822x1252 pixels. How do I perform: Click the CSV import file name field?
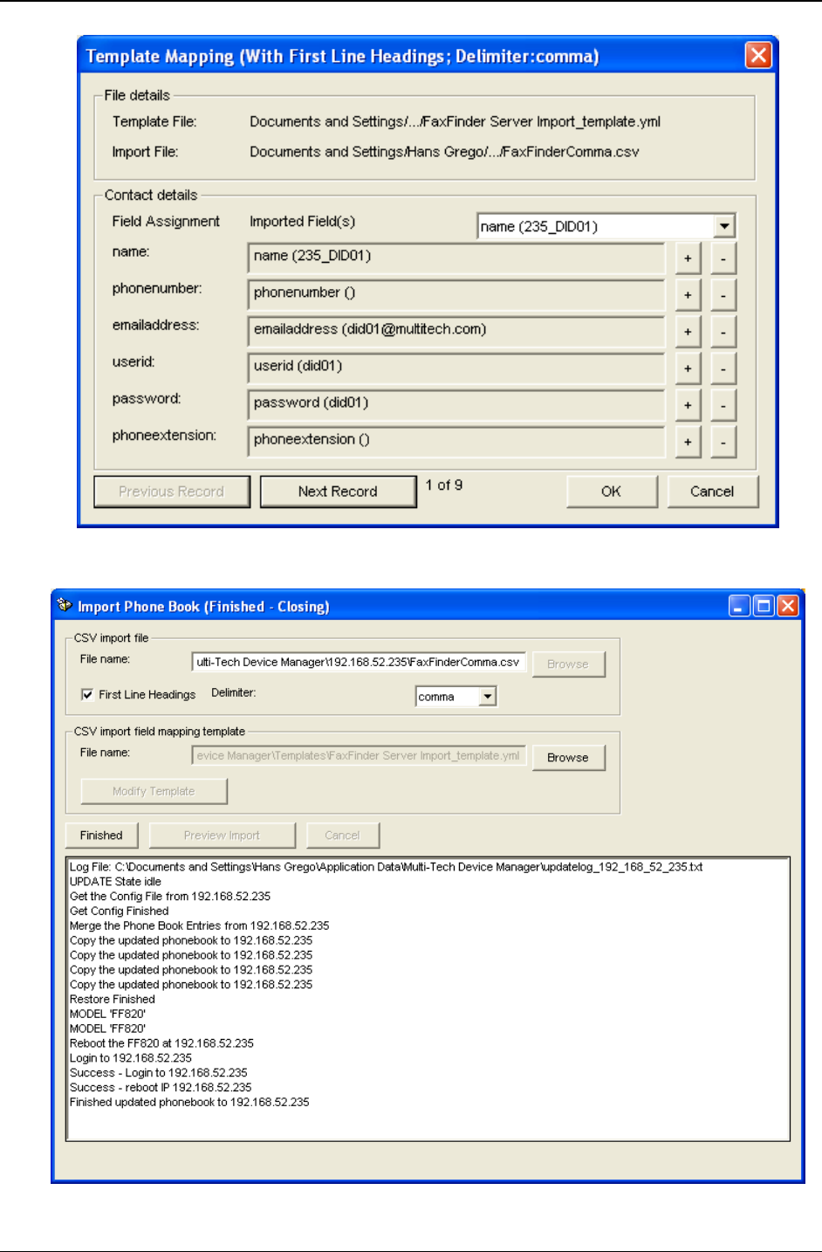coord(359,662)
